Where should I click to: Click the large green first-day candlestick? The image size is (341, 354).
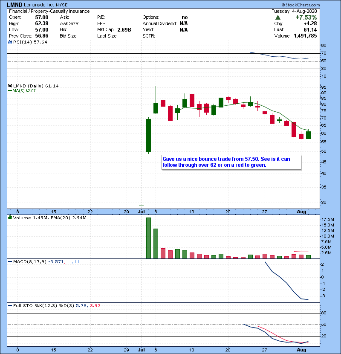click(x=148, y=136)
